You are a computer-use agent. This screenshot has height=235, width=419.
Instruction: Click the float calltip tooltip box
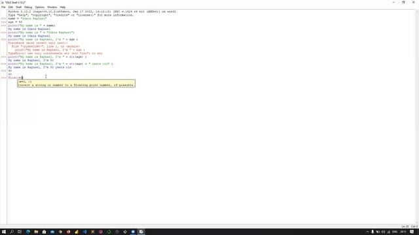click(x=76, y=84)
